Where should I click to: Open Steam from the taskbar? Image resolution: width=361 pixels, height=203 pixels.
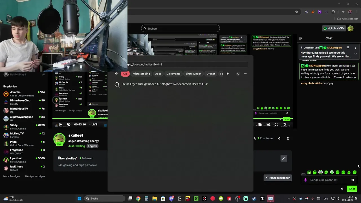point(254,198)
